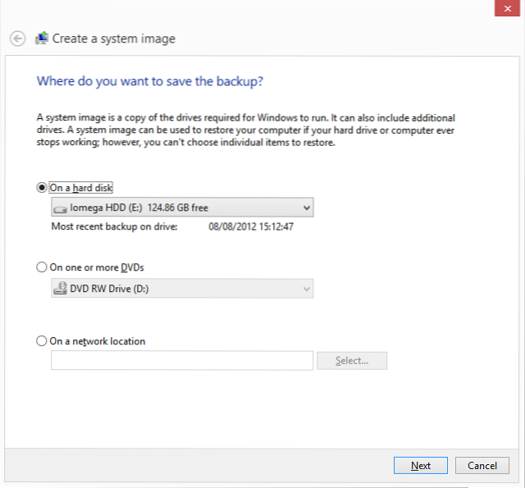Image resolution: width=525 pixels, height=488 pixels.
Task: Click the most recent backup date 08/08/2012
Action: 251,226
